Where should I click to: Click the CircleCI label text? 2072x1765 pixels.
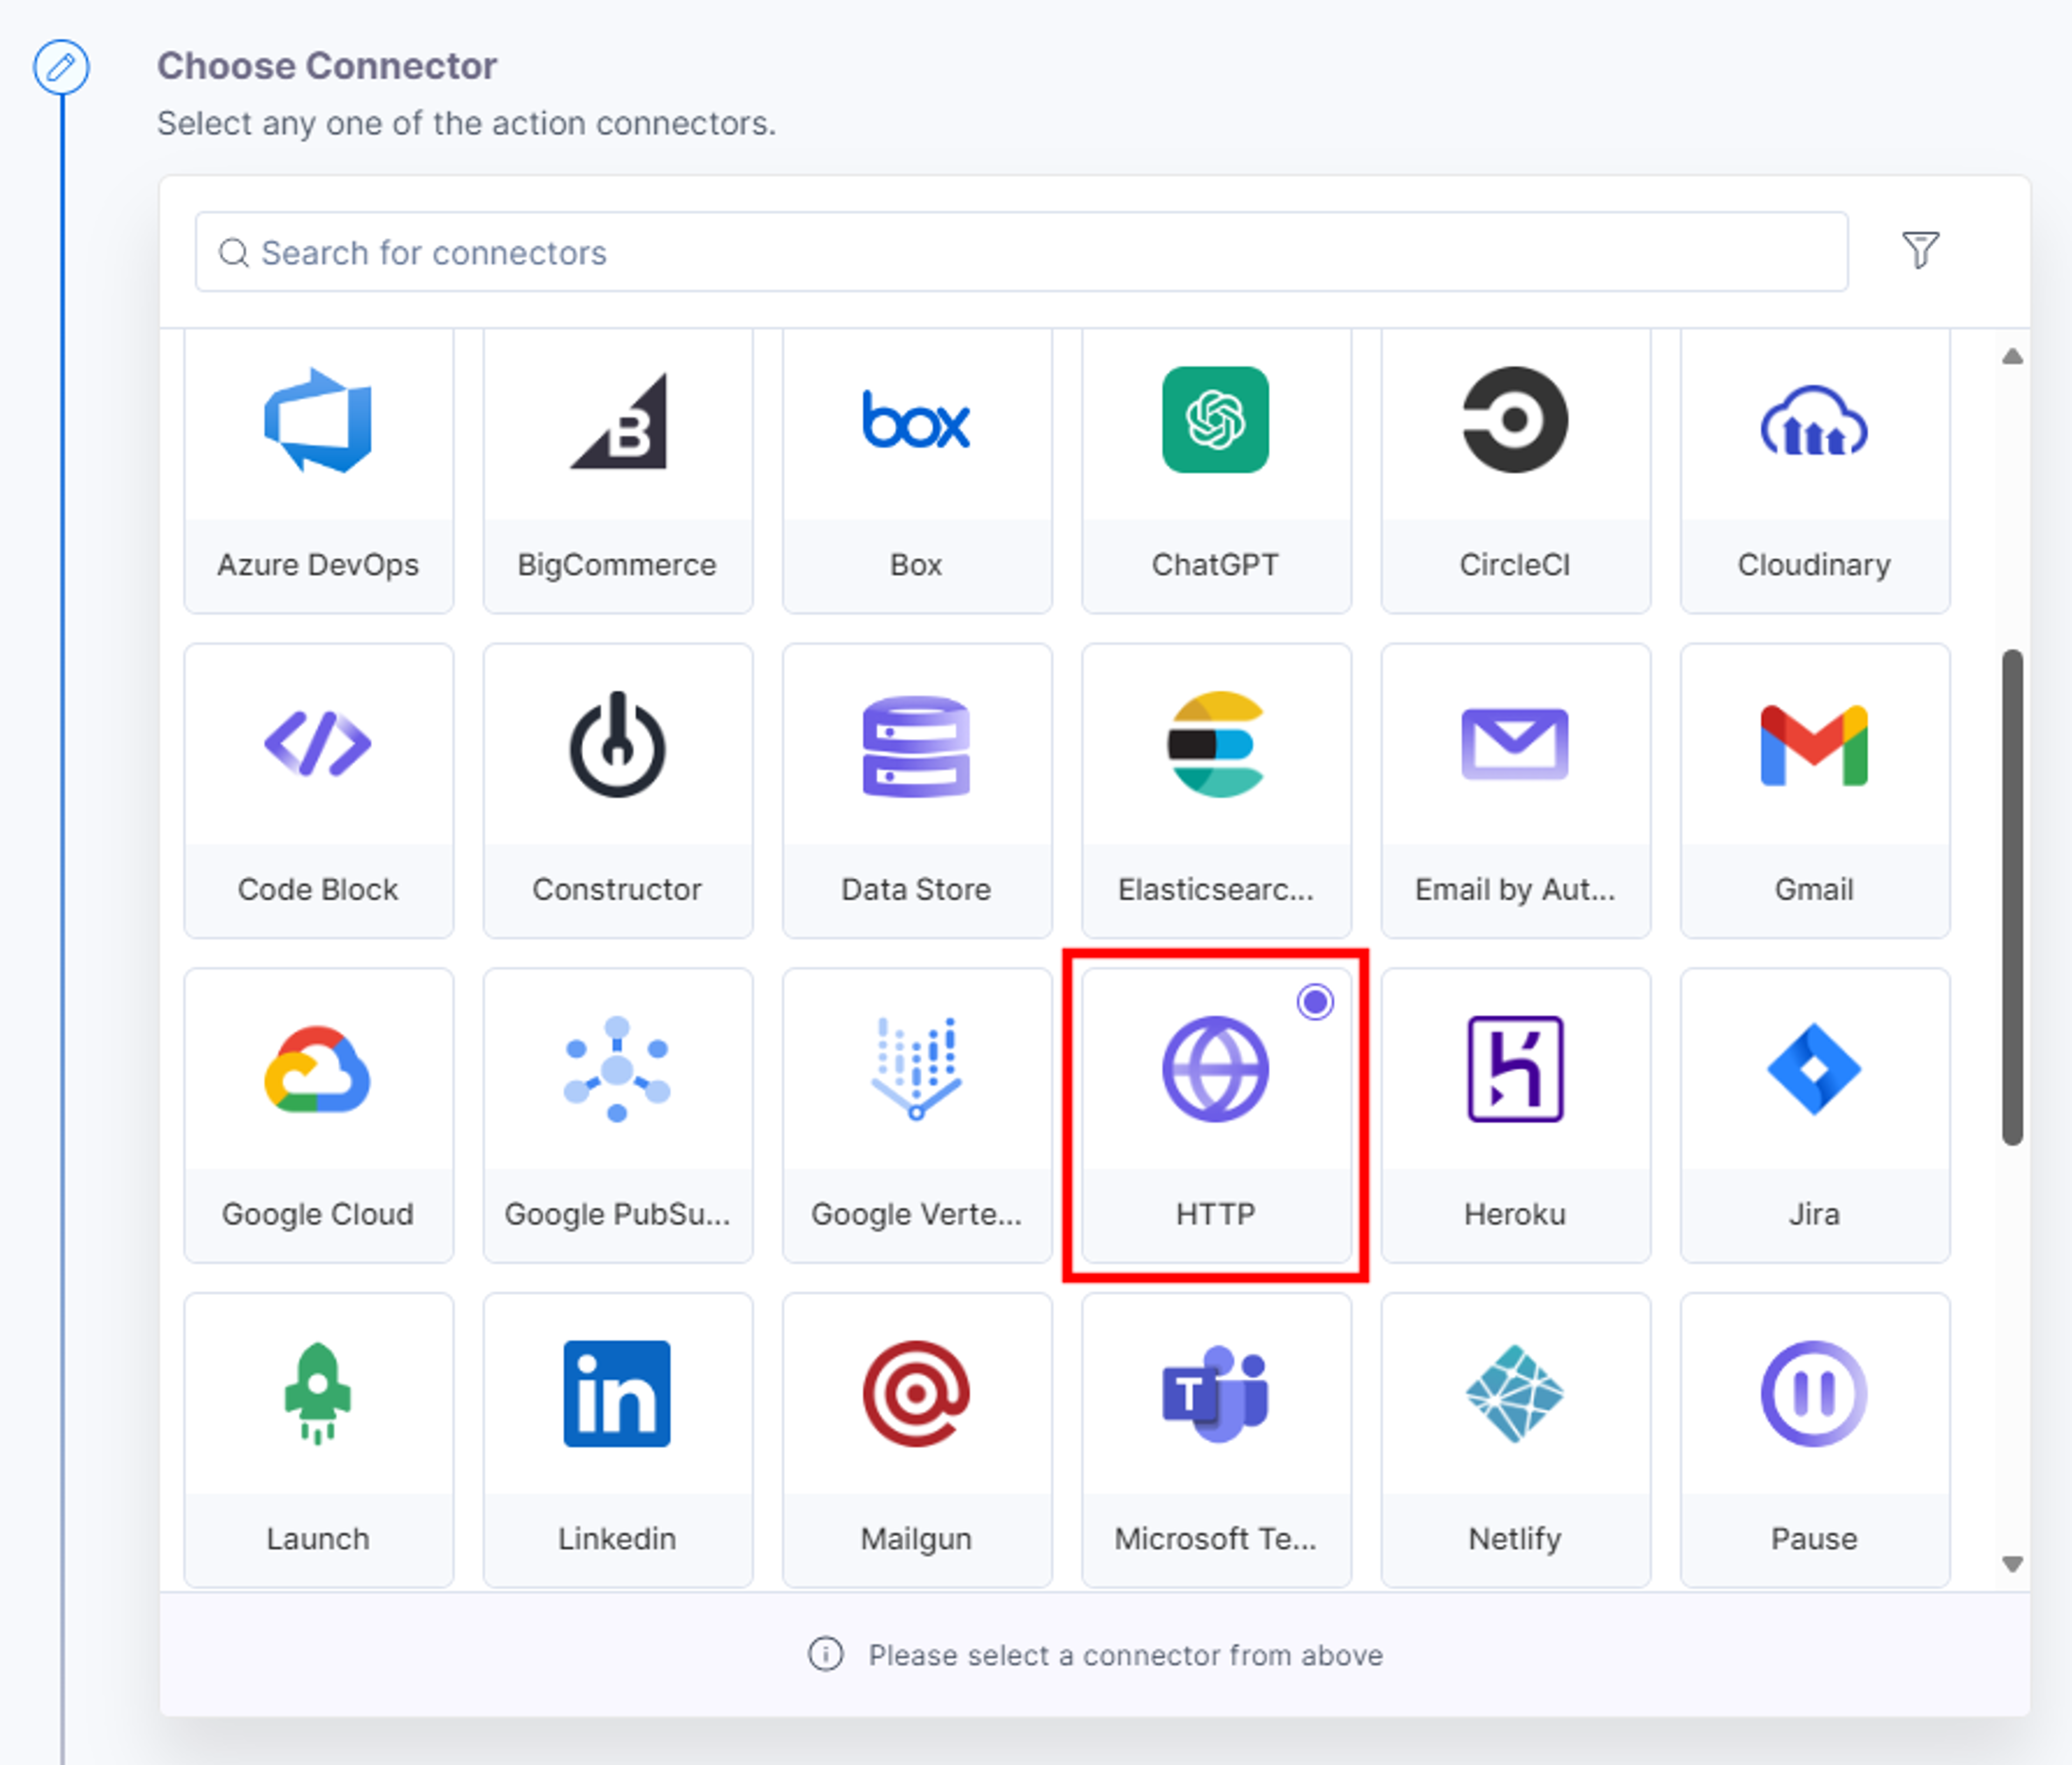(1515, 564)
